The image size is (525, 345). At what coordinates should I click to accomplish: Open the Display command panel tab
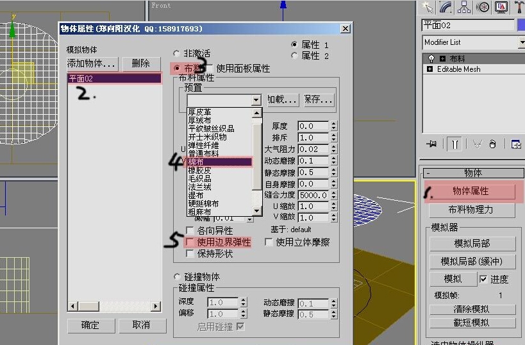click(501, 7)
